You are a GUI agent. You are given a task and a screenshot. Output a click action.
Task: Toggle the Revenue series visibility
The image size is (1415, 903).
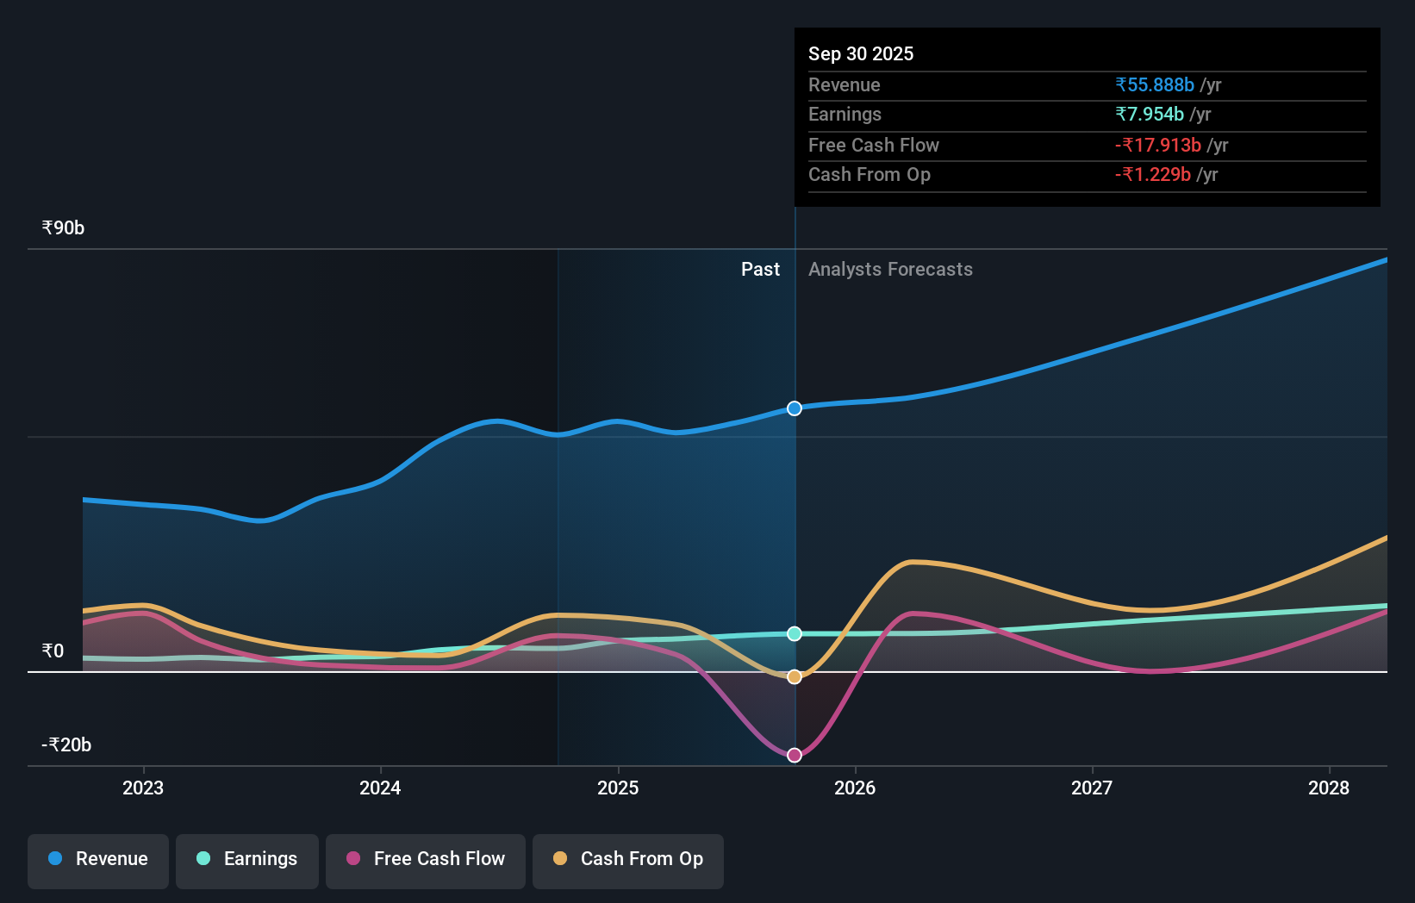tap(97, 859)
